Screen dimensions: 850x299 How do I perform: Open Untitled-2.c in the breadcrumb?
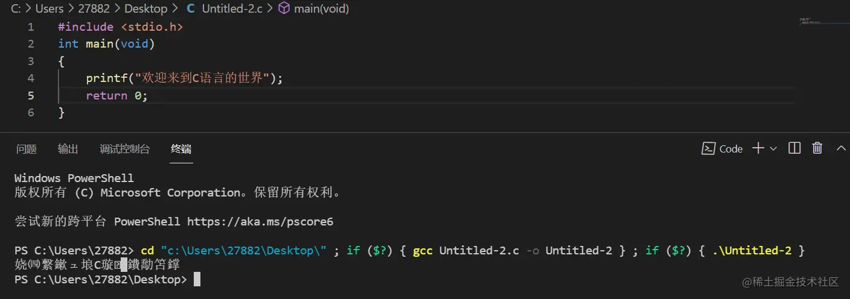(232, 8)
